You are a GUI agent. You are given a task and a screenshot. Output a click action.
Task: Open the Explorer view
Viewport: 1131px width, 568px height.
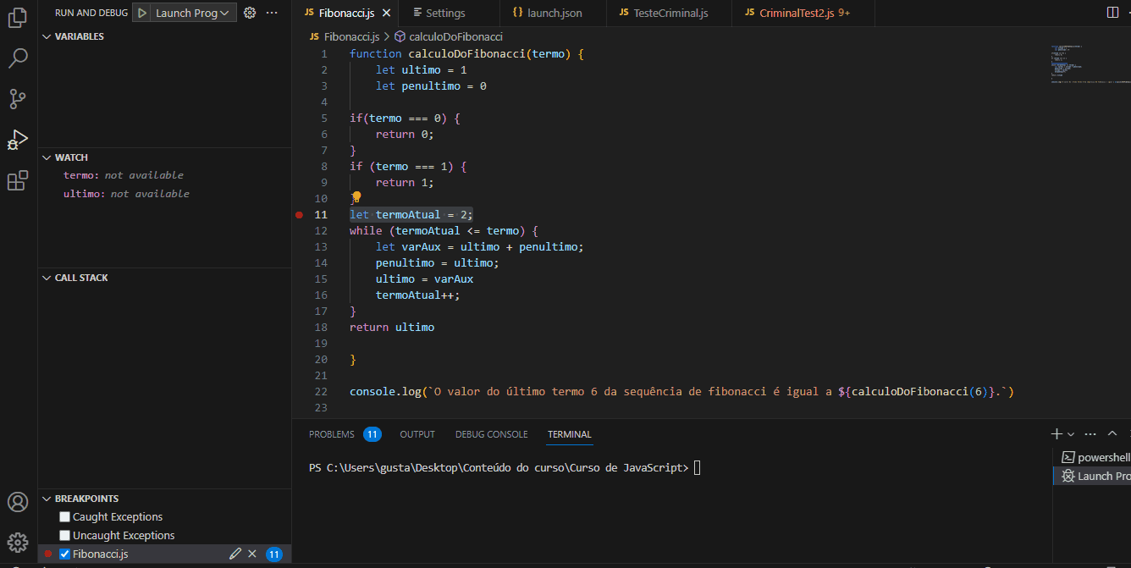pyautogui.click(x=17, y=17)
